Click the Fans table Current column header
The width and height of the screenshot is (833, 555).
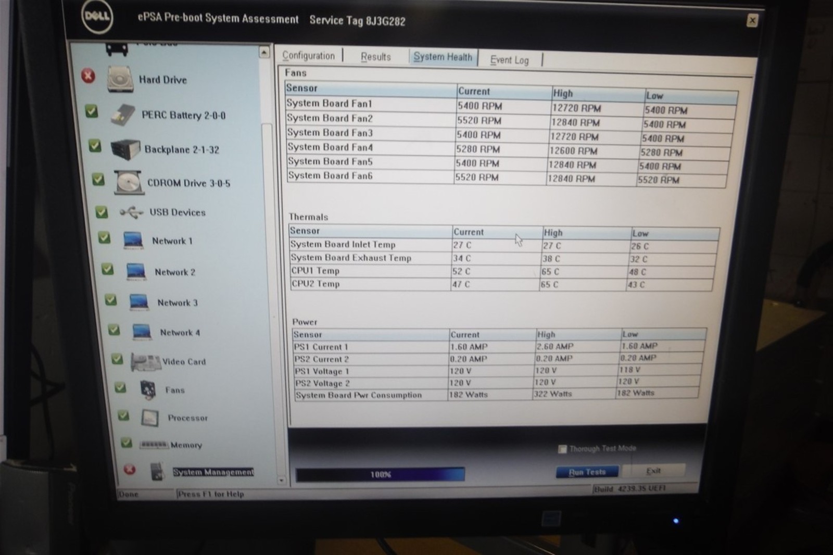(x=503, y=91)
